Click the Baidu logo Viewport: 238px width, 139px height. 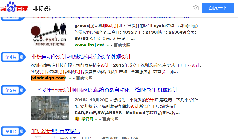click(x=14, y=7)
